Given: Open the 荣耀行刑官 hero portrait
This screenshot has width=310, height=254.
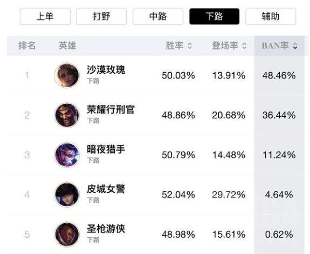Looking at the screenshot, I should coord(67,115).
